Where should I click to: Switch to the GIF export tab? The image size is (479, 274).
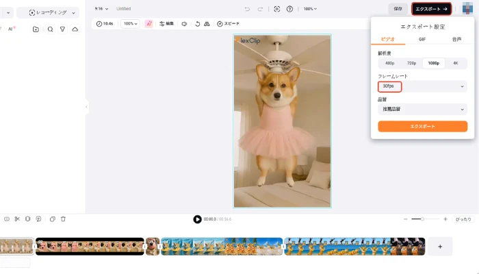click(x=422, y=39)
